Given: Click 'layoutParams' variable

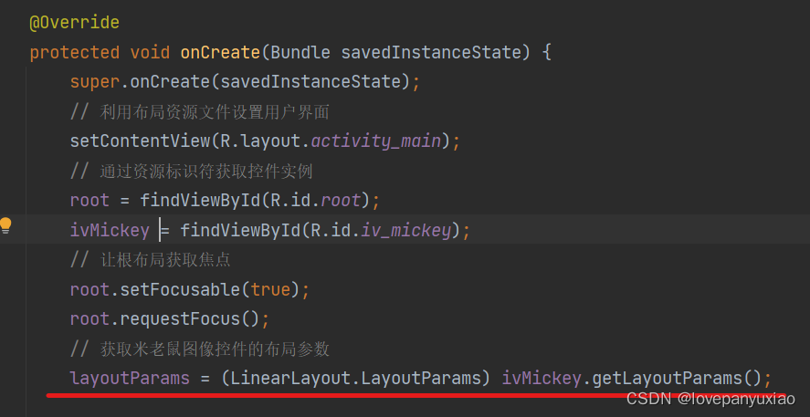Looking at the screenshot, I should (130, 379).
